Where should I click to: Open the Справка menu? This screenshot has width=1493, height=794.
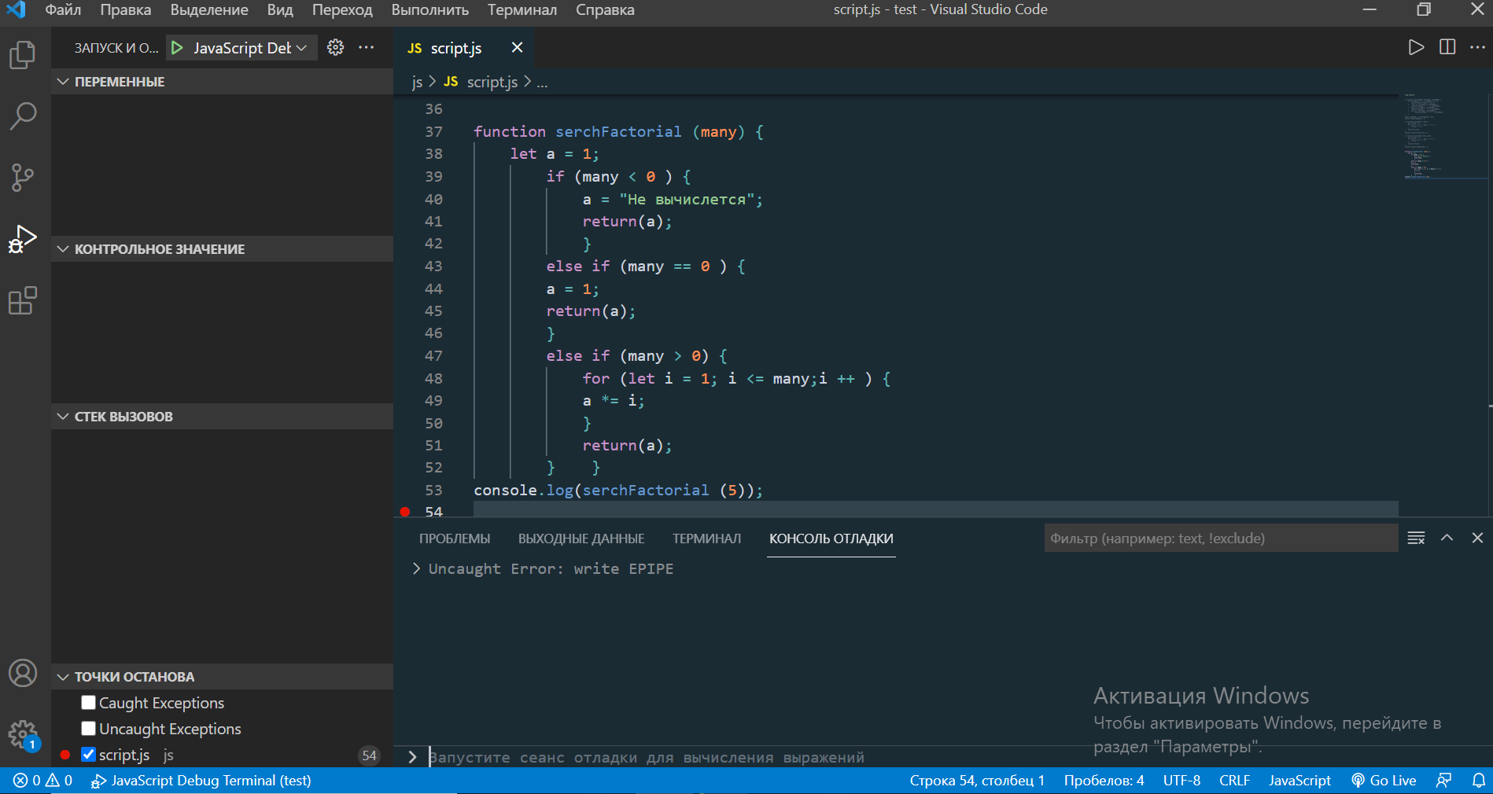[605, 10]
